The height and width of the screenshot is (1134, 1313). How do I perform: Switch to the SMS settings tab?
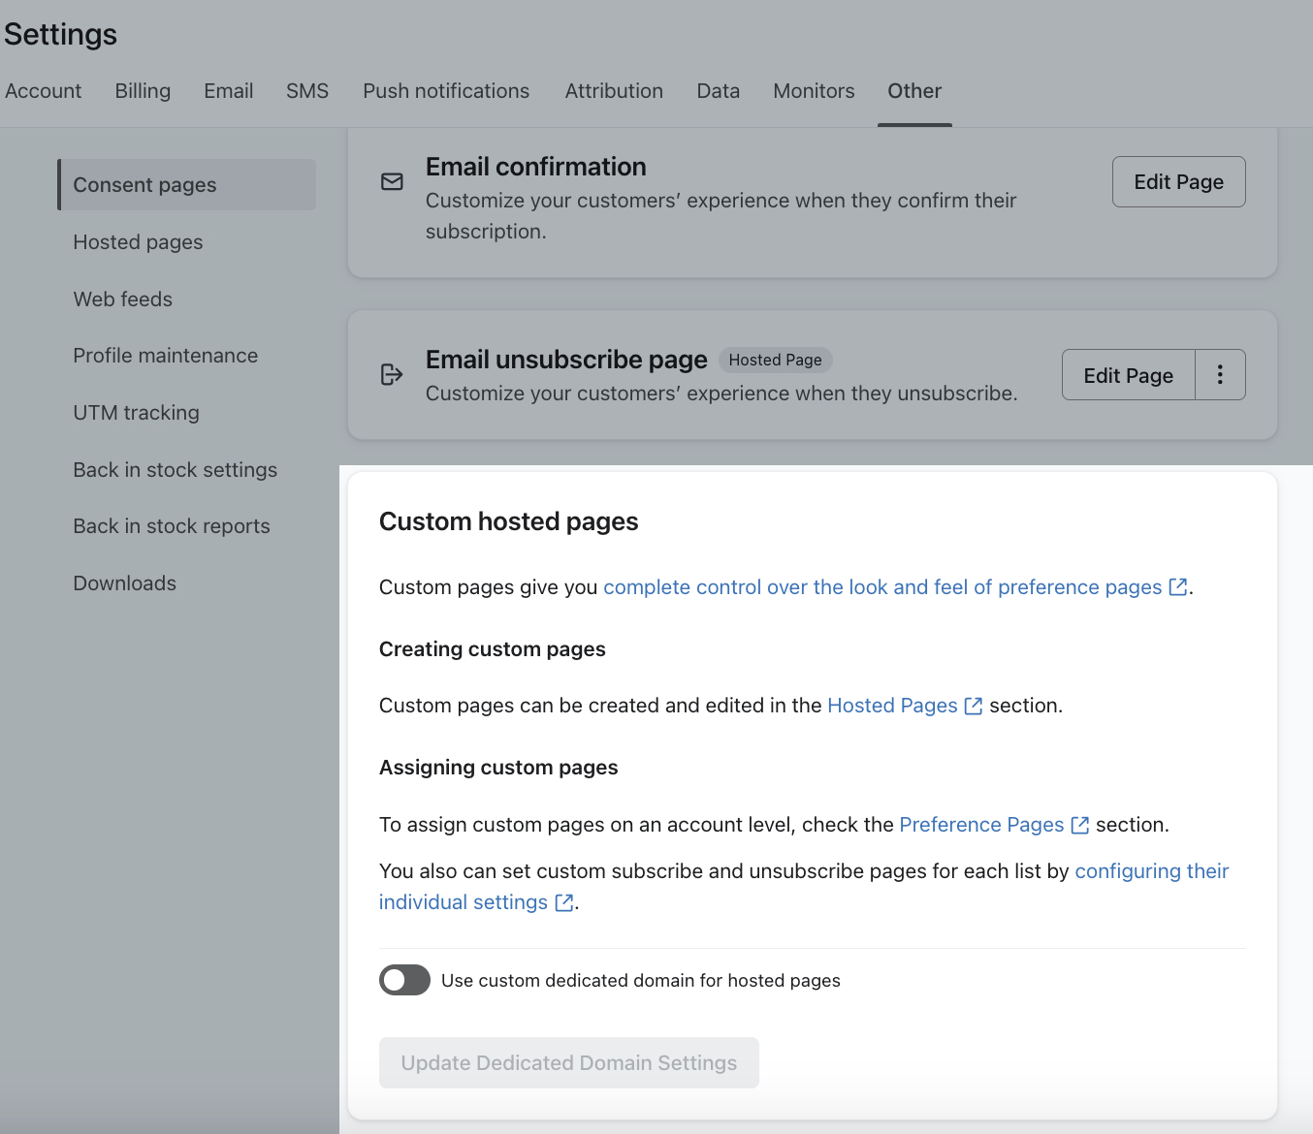306,90
